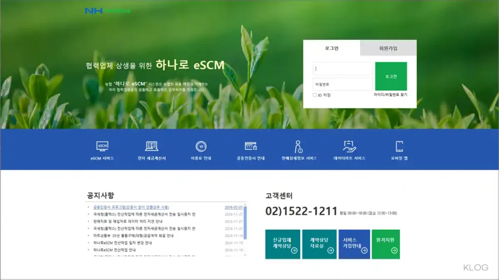Click the notice list scroll-up arrow
The image size is (499, 280).
245,205
